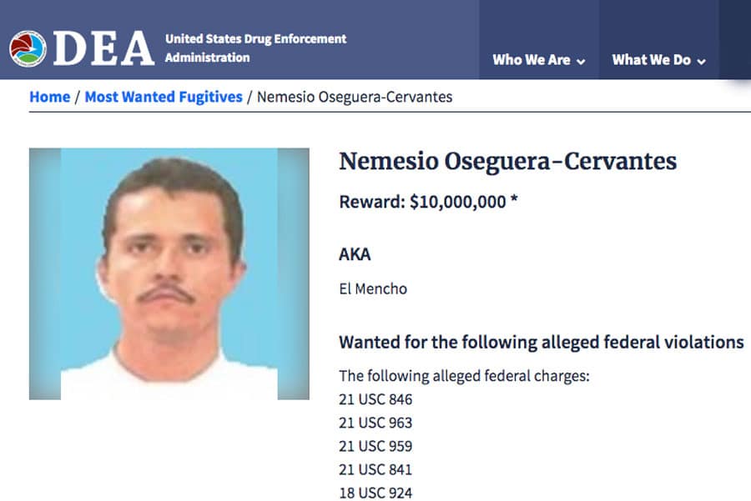Click the Wanted for alleged federal violations heading
Screen dimensions: 751x501
pyautogui.click(x=542, y=342)
